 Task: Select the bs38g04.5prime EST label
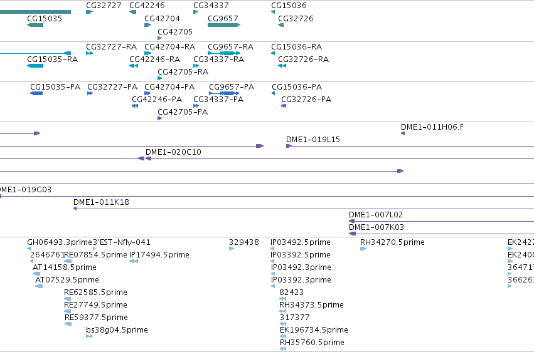(x=117, y=330)
